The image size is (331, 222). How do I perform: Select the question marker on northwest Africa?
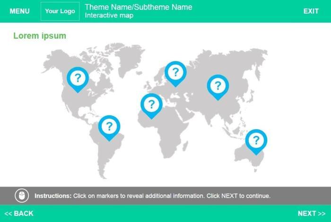click(x=151, y=104)
